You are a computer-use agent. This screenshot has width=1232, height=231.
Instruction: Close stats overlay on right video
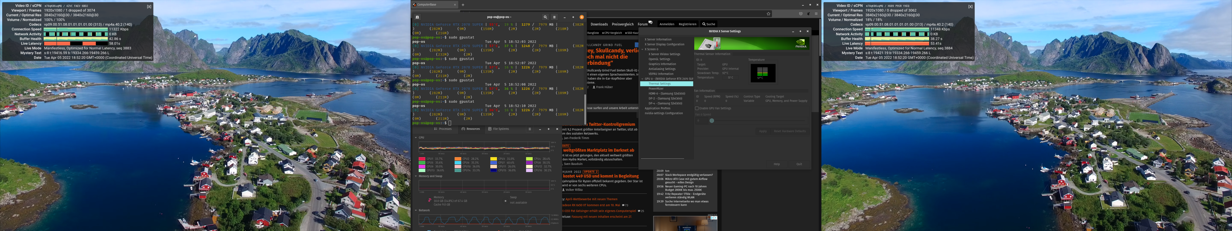[x=970, y=7]
